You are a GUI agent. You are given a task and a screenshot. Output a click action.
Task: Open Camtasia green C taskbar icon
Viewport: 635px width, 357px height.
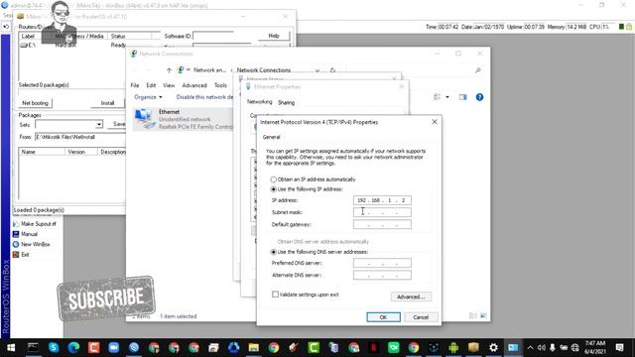[x=314, y=347]
